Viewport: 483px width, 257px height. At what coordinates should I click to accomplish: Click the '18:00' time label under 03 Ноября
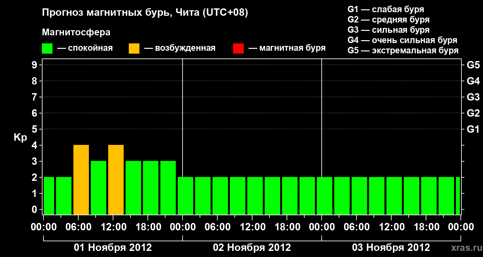click(x=426, y=227)
